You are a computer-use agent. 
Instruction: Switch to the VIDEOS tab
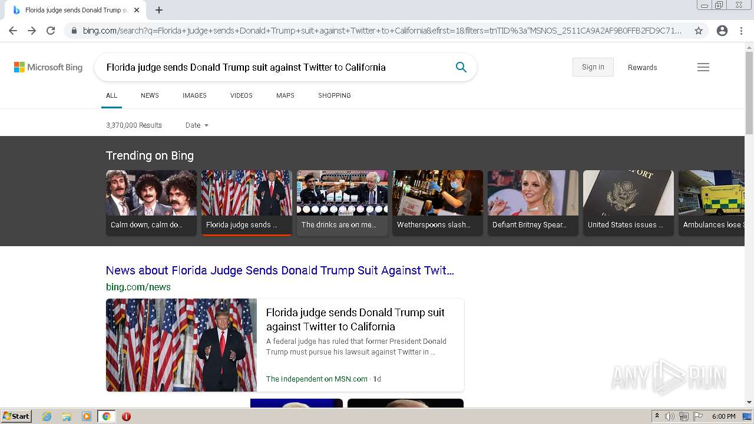pyautogui.click(x=242, y=95)
